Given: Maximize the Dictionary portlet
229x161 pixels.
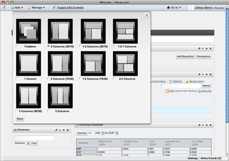Looking at the screenshot, I should [64, 130].
